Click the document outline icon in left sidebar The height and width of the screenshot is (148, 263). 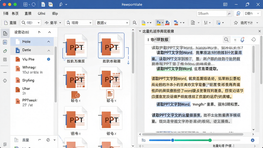(5, 42)
